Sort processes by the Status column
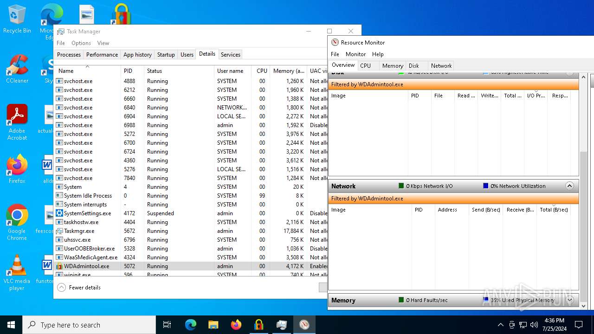Image resolution: width=594 pixels, height=334 pixels. [x=179, y=71]
